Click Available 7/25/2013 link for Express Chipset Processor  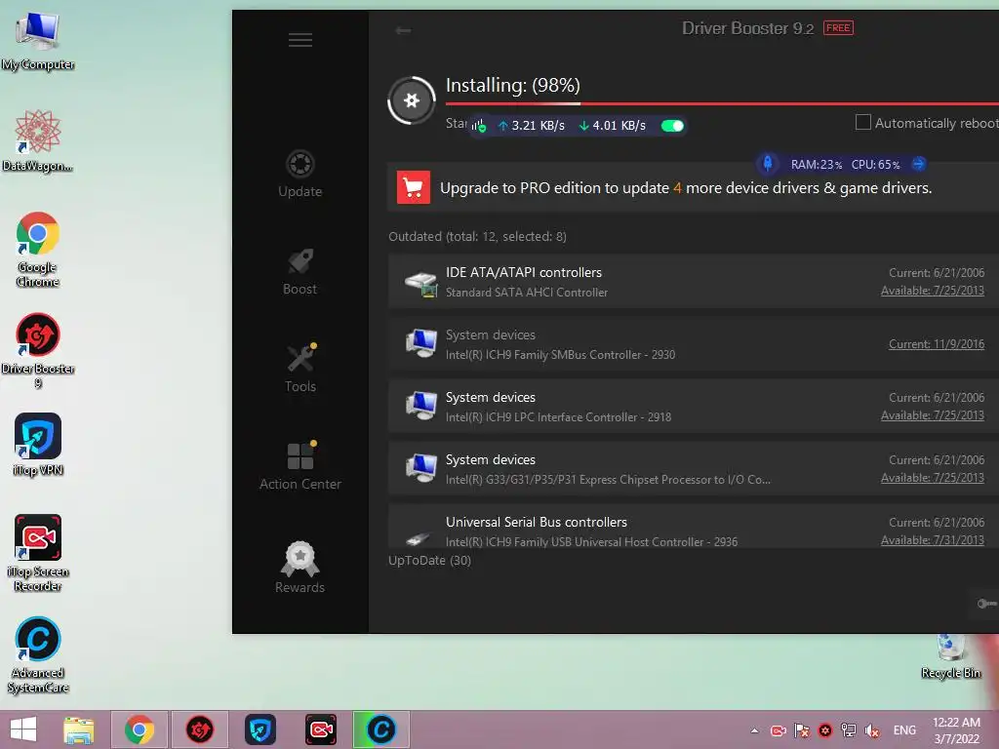click(932, 478)
